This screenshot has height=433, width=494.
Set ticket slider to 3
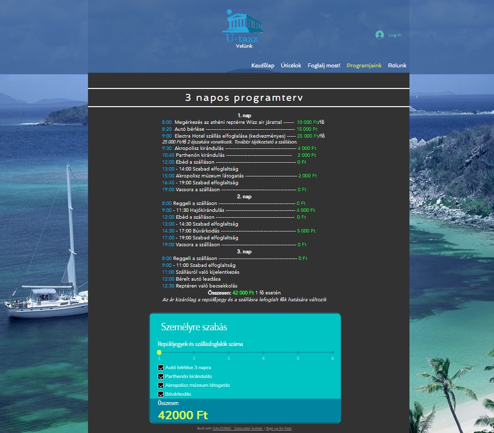(229, 352)
